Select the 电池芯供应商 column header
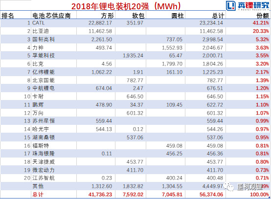This screenshot has height=199, width=271. tap(51, 16)
